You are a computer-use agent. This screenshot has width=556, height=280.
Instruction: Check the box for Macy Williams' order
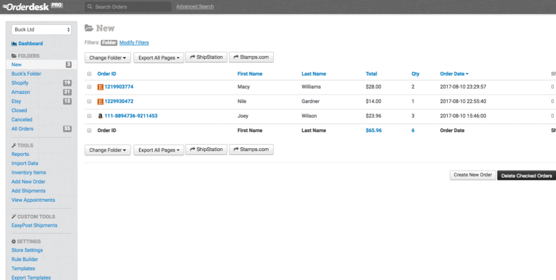click(x=90, y=87)
